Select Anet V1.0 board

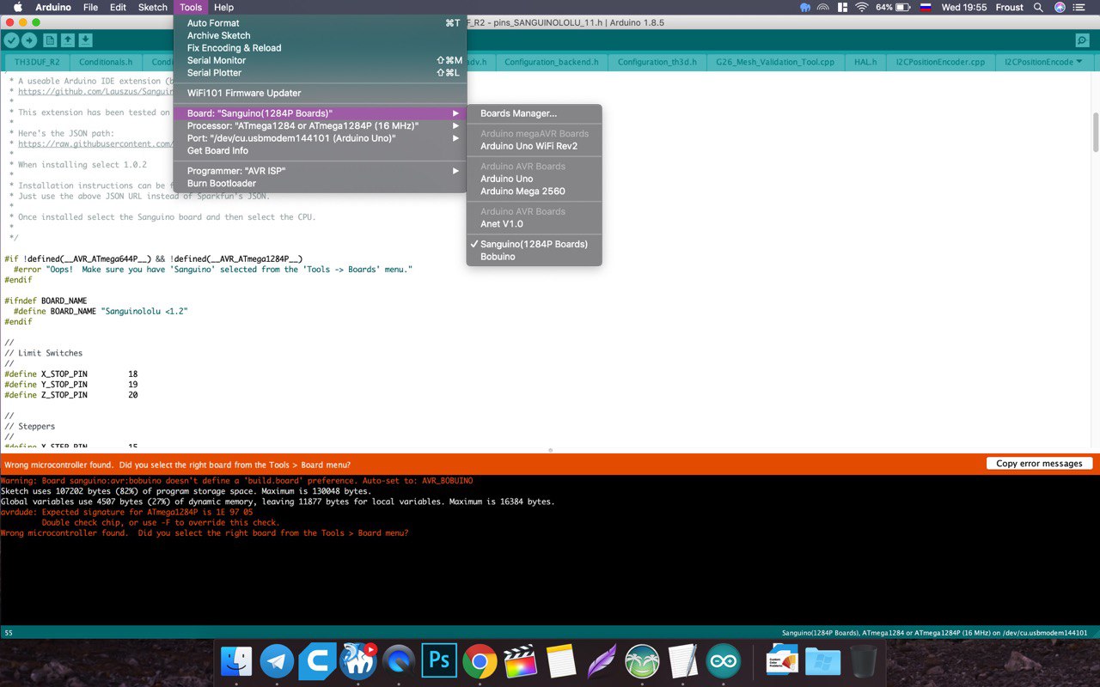[x=534, y=224]
